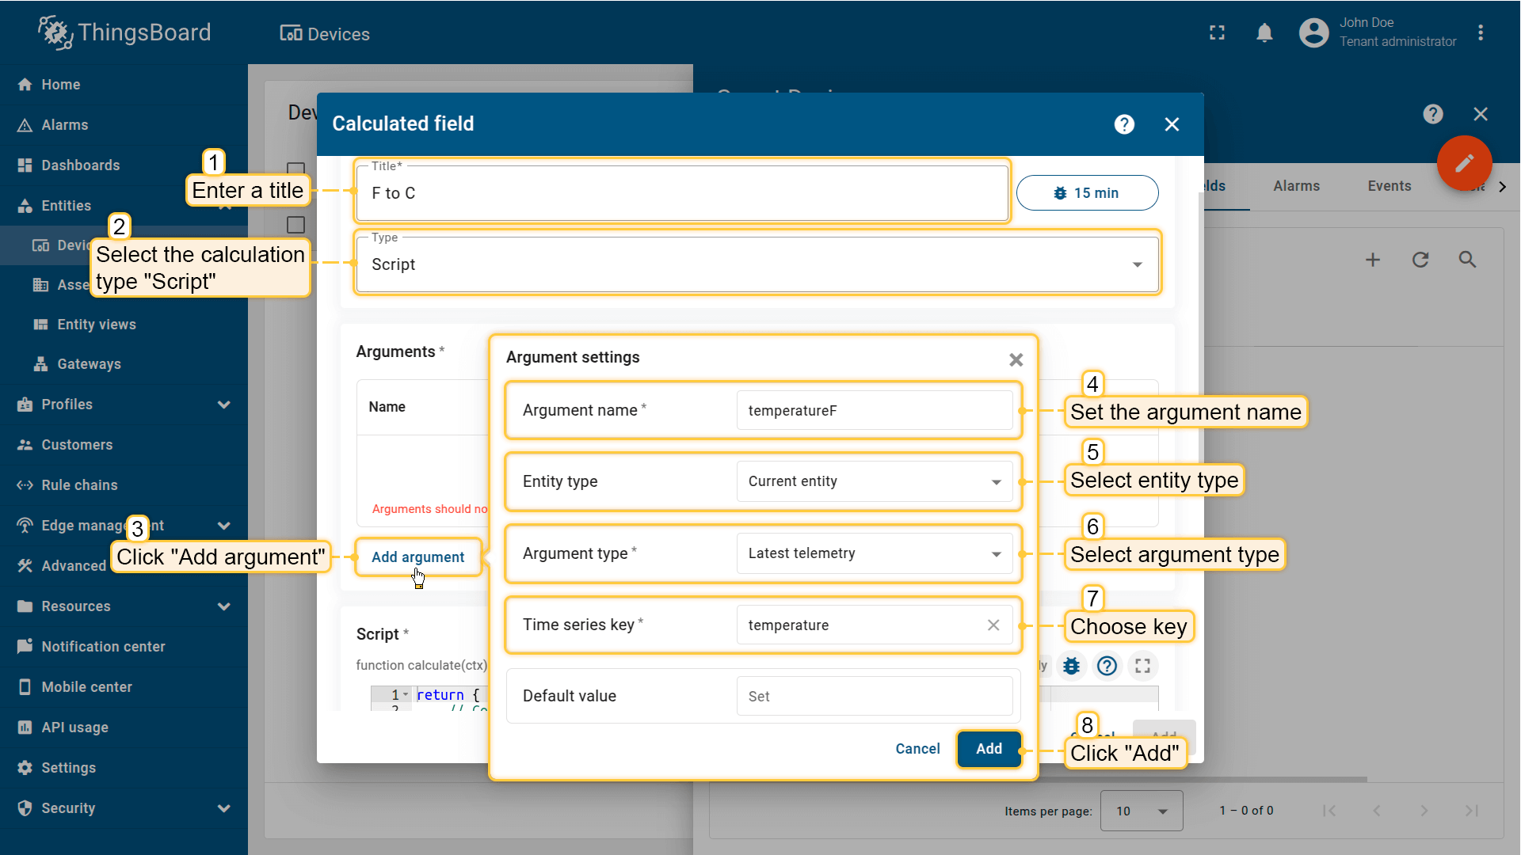Open script help question mark icon
1521x855 pixels.
pos(1107,666)
